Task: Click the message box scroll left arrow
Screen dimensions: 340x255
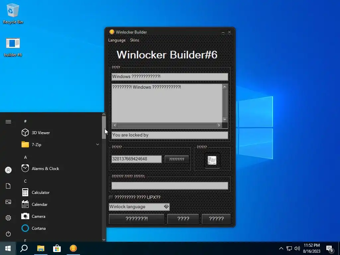Action: (x=115, y=125)
